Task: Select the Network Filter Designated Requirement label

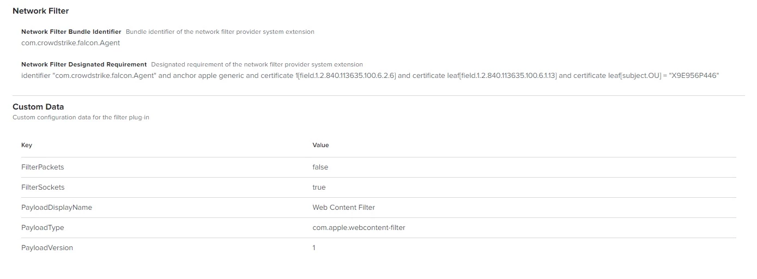Action: tap(84, 64)
